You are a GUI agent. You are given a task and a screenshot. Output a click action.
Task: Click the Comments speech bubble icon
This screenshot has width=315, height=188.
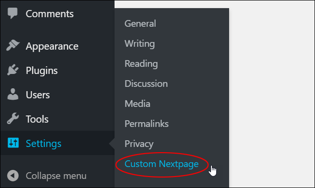(12, 13)
